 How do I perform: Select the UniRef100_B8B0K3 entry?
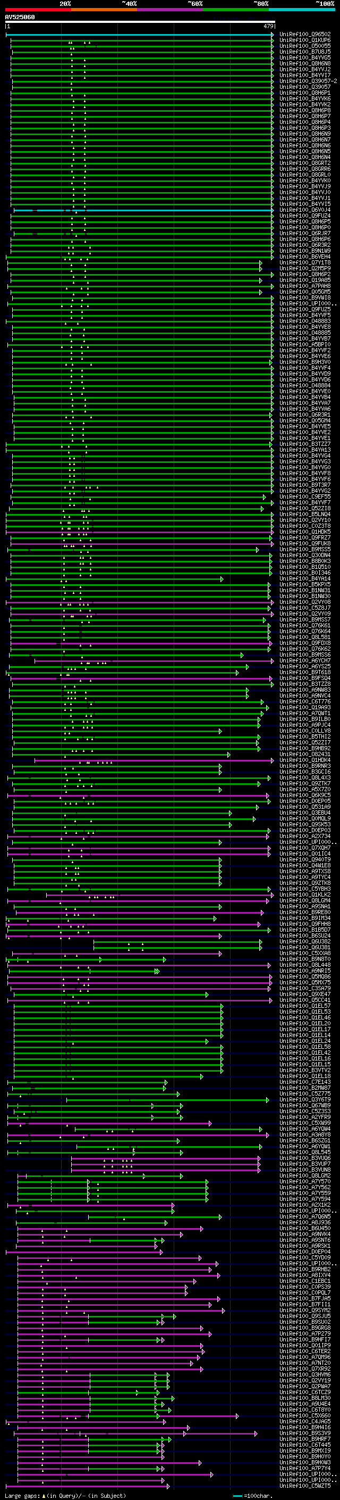(x=305, y=561)
